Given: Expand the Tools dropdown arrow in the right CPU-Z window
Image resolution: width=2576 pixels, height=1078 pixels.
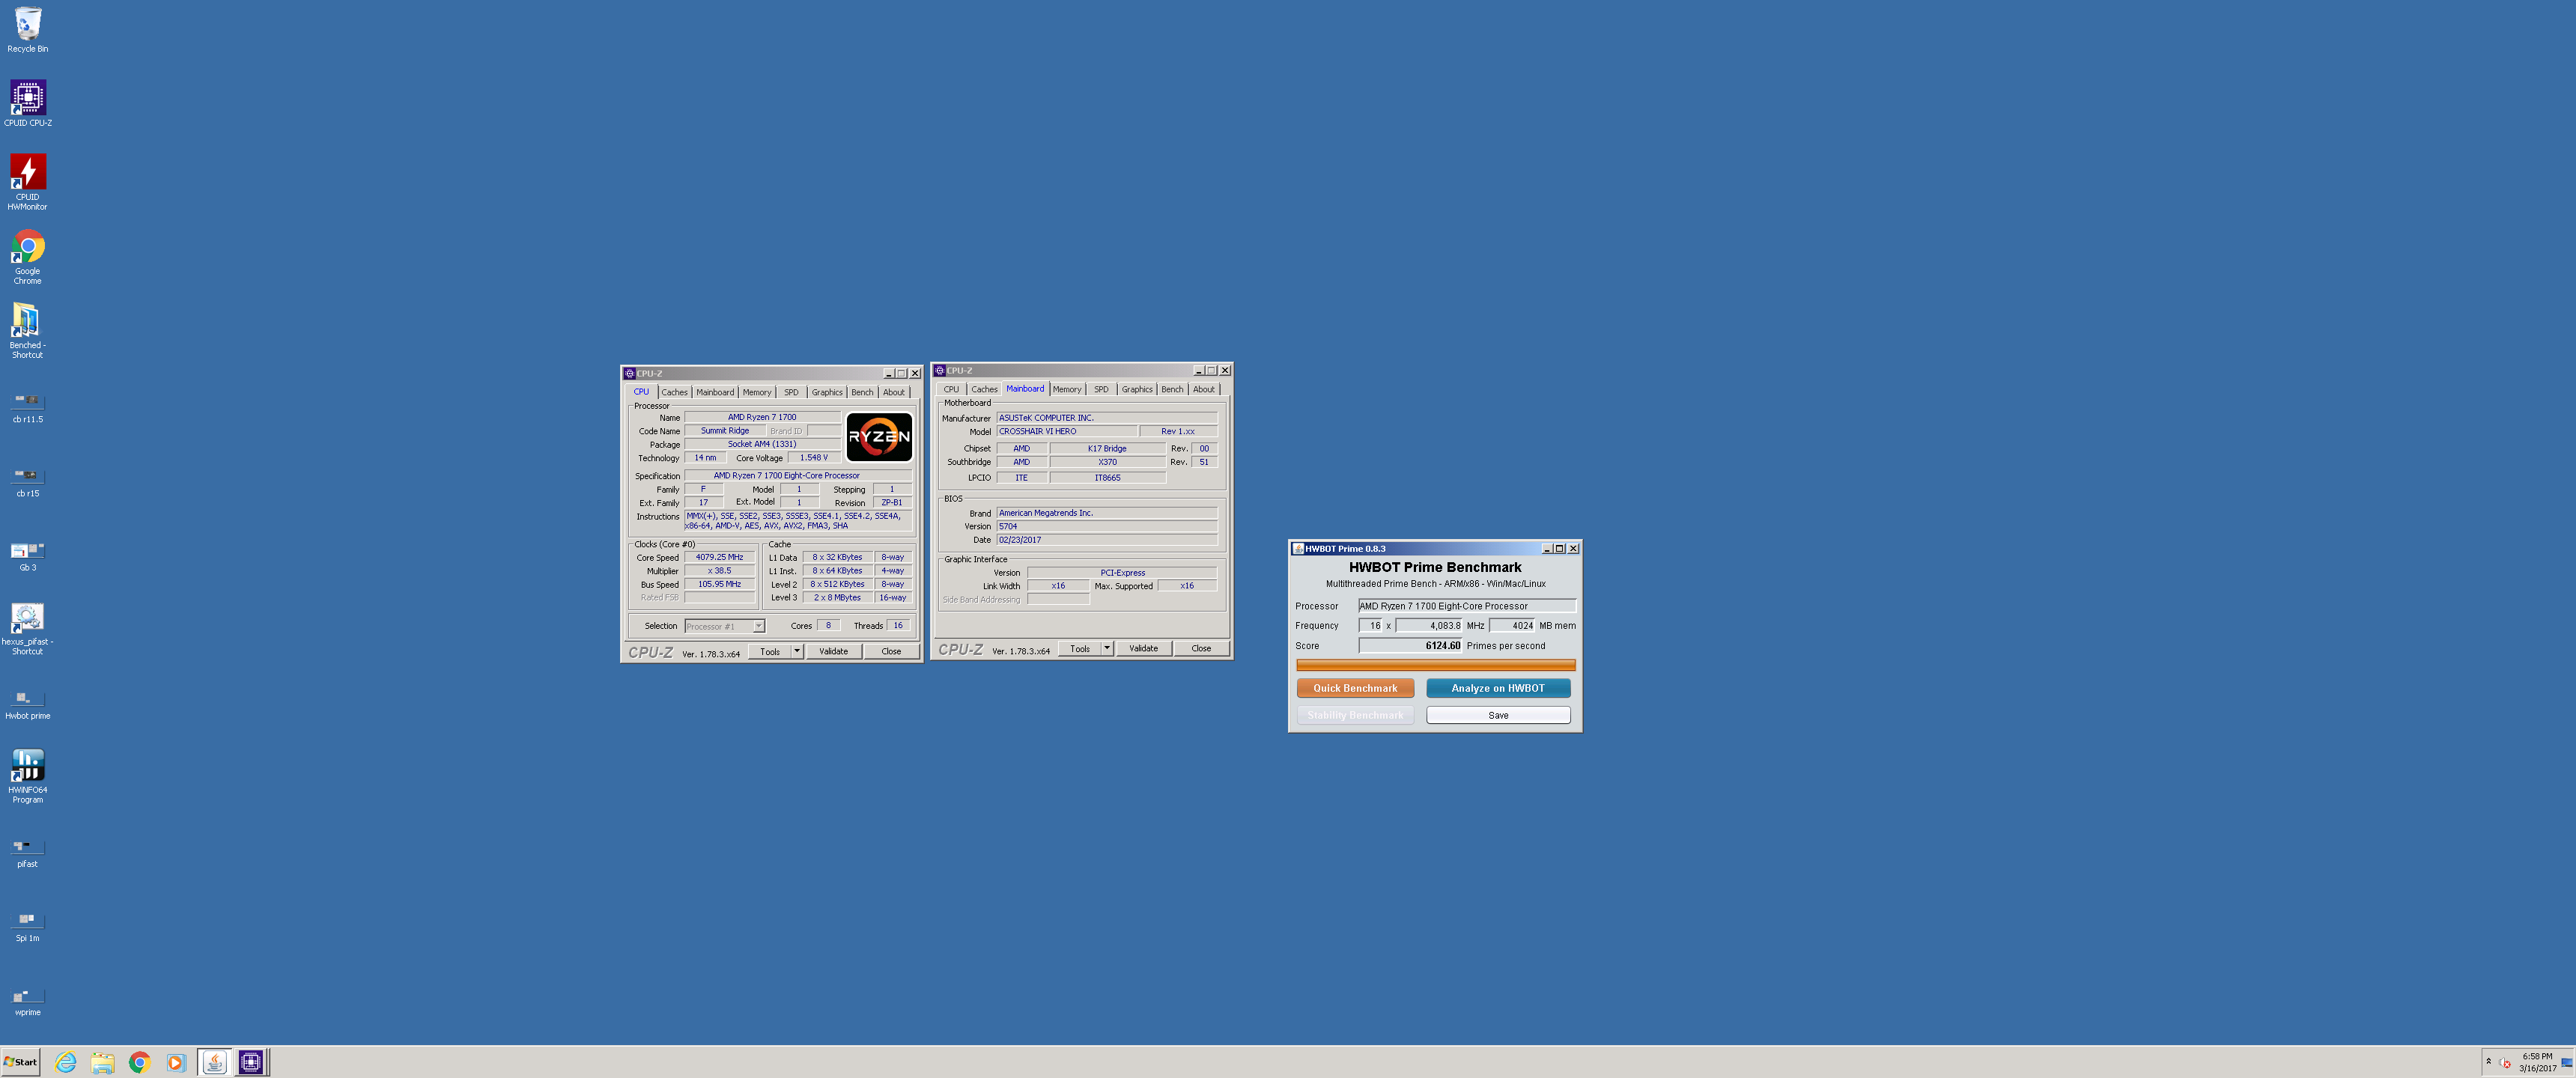Looking at the screenshot, I should (x=1107, y=648).
